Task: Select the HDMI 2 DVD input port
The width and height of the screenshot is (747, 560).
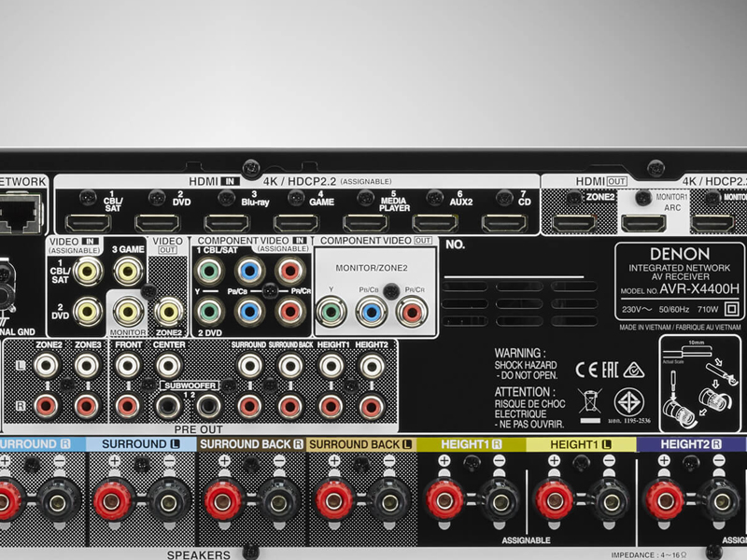Action: click(x=157, y=223)
